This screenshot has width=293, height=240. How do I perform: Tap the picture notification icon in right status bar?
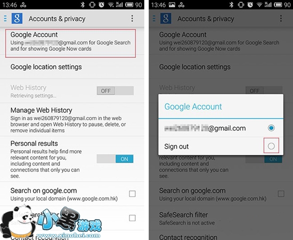tap(172, 5)
